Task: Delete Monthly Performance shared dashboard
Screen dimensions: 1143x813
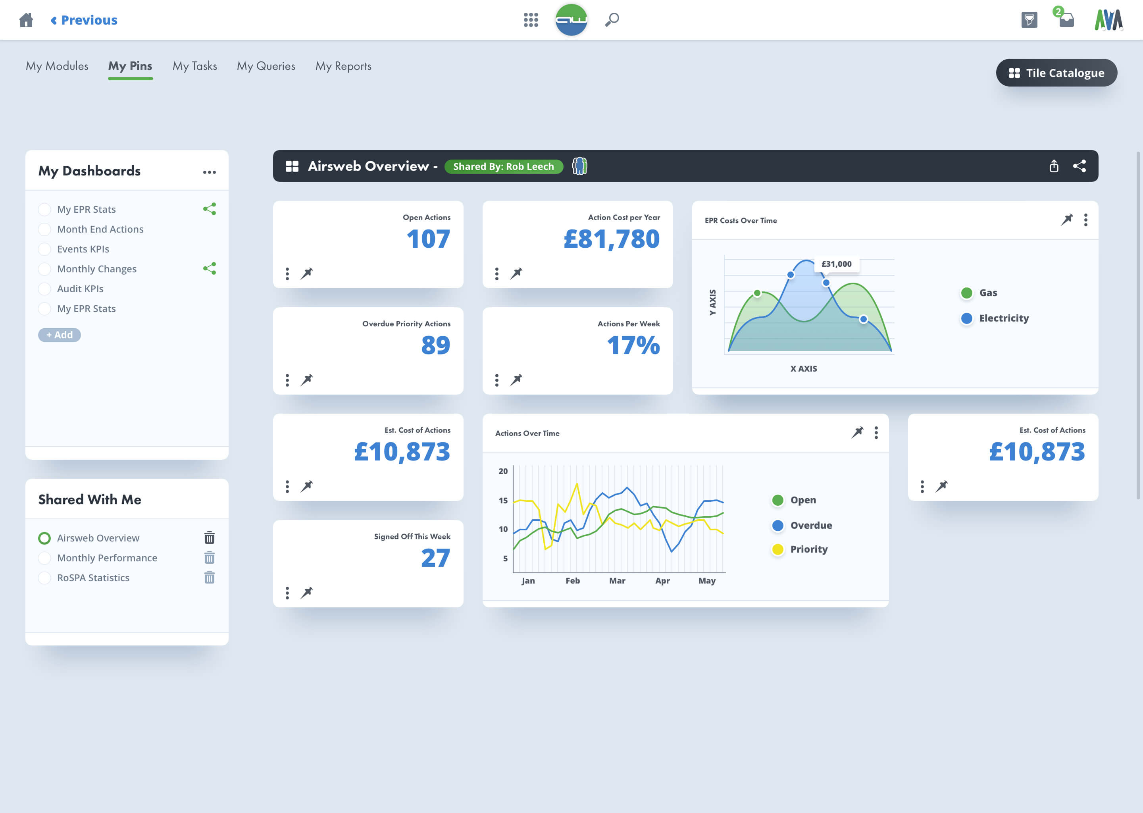Action: pyautogui.click(x=210, y=558)
